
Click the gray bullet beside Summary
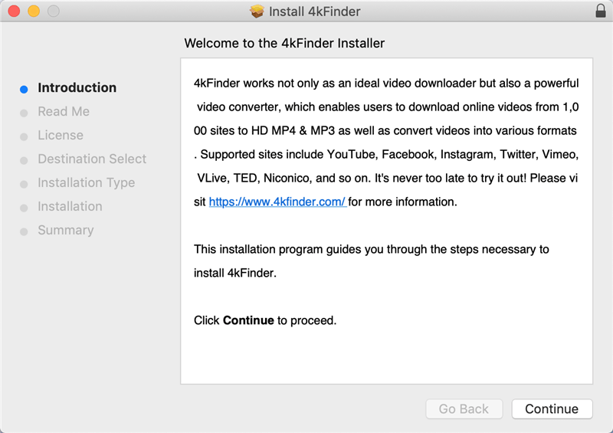[25, 231]
